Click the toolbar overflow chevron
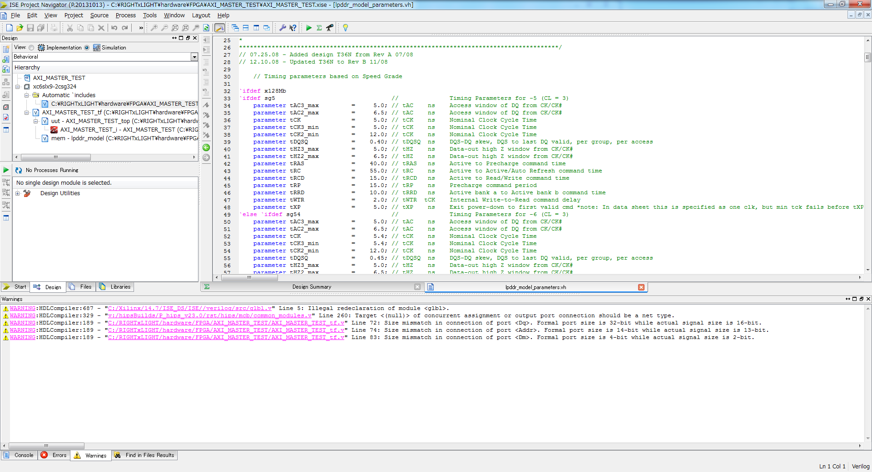Image resolution: width=872 pixels, height=472 pixels. pyautogui.click(x=141, y=28)
